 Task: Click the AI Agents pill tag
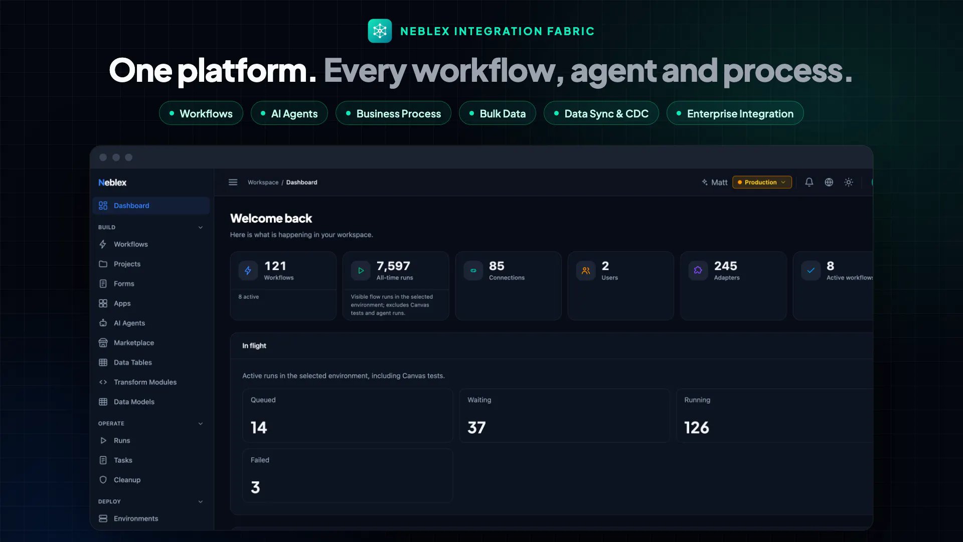point(289,113)
